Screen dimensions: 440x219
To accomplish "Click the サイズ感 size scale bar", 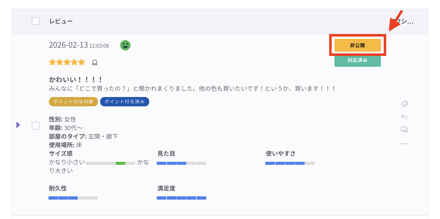I will tap(110, 163).
